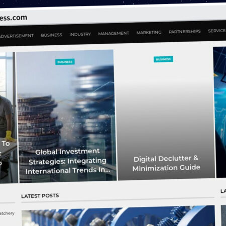
Task: Open the Marketing category
Action: pyautogui.click(x=149, y=33)
